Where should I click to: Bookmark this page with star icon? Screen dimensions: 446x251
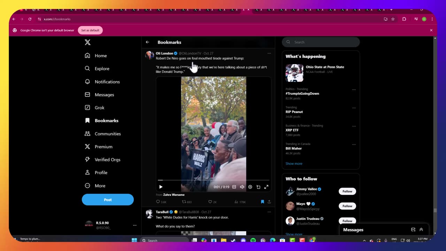click(393, 19)
